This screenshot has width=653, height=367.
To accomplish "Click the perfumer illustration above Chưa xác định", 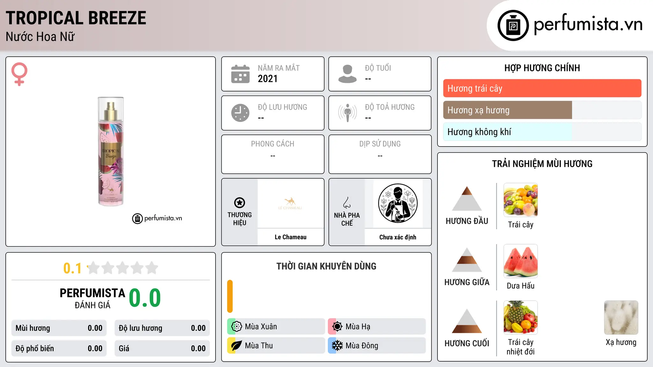I will tap(398, 203).
